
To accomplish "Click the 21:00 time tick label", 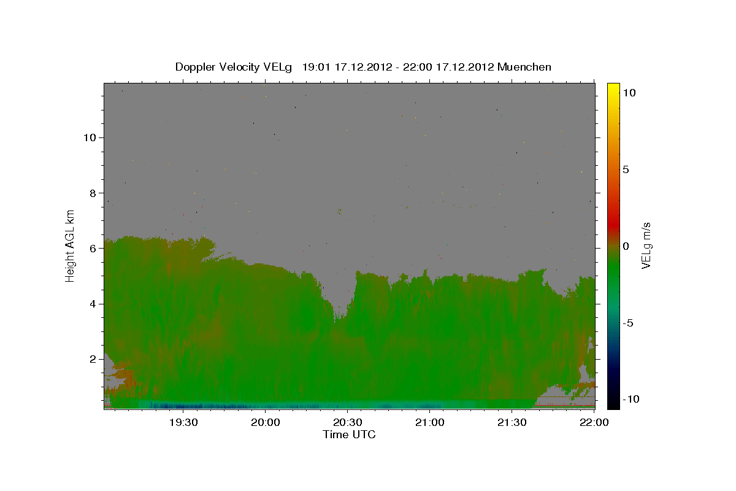I will 429,423.
